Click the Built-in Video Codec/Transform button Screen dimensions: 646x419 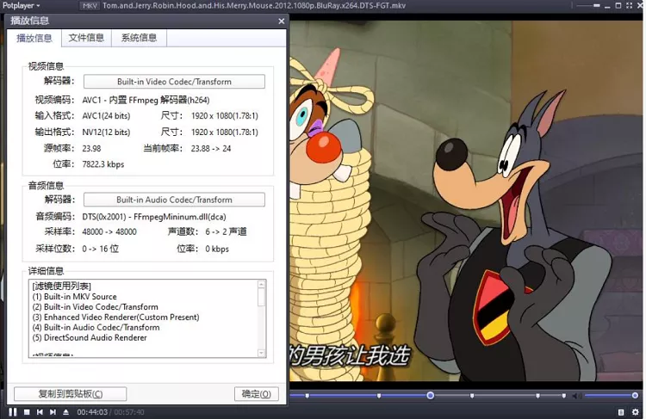[x=174, y=82]
